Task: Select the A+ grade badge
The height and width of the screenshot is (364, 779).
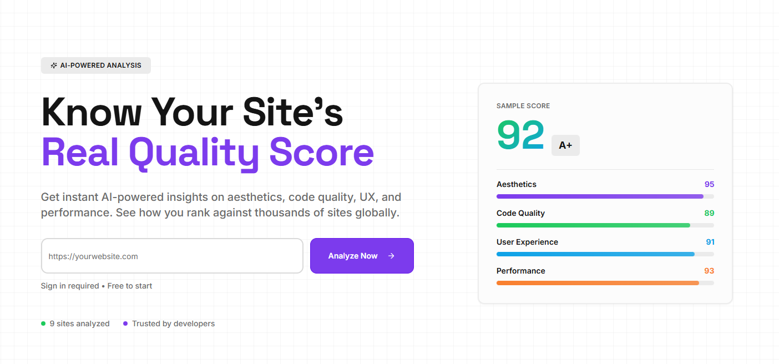Action: coord(565,145)
